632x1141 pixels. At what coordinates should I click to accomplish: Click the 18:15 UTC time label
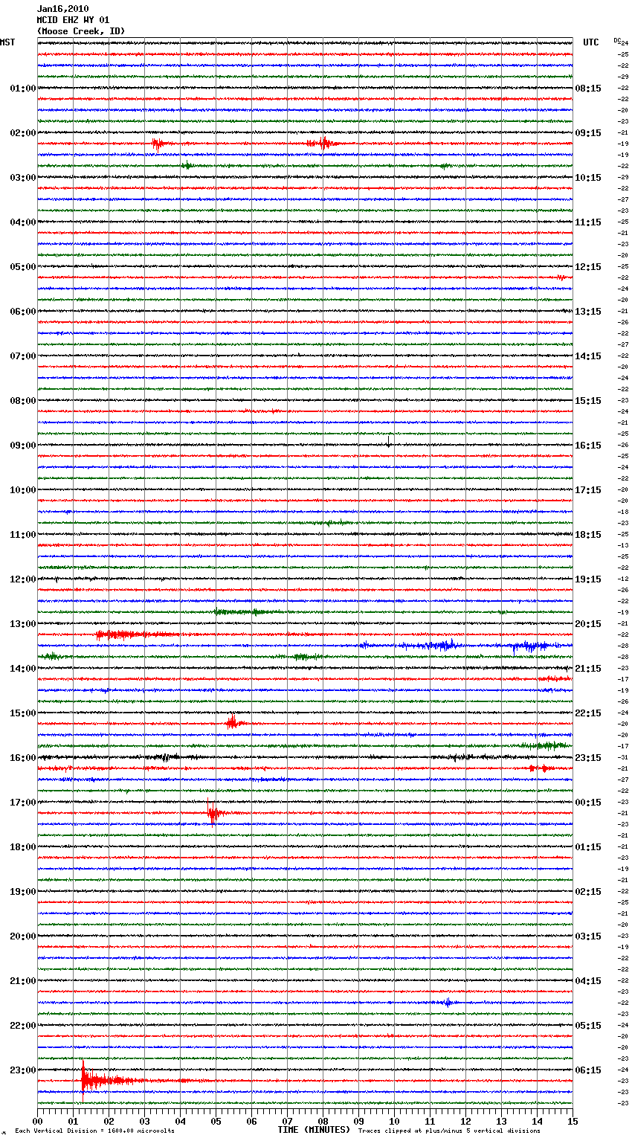(588, 535)
